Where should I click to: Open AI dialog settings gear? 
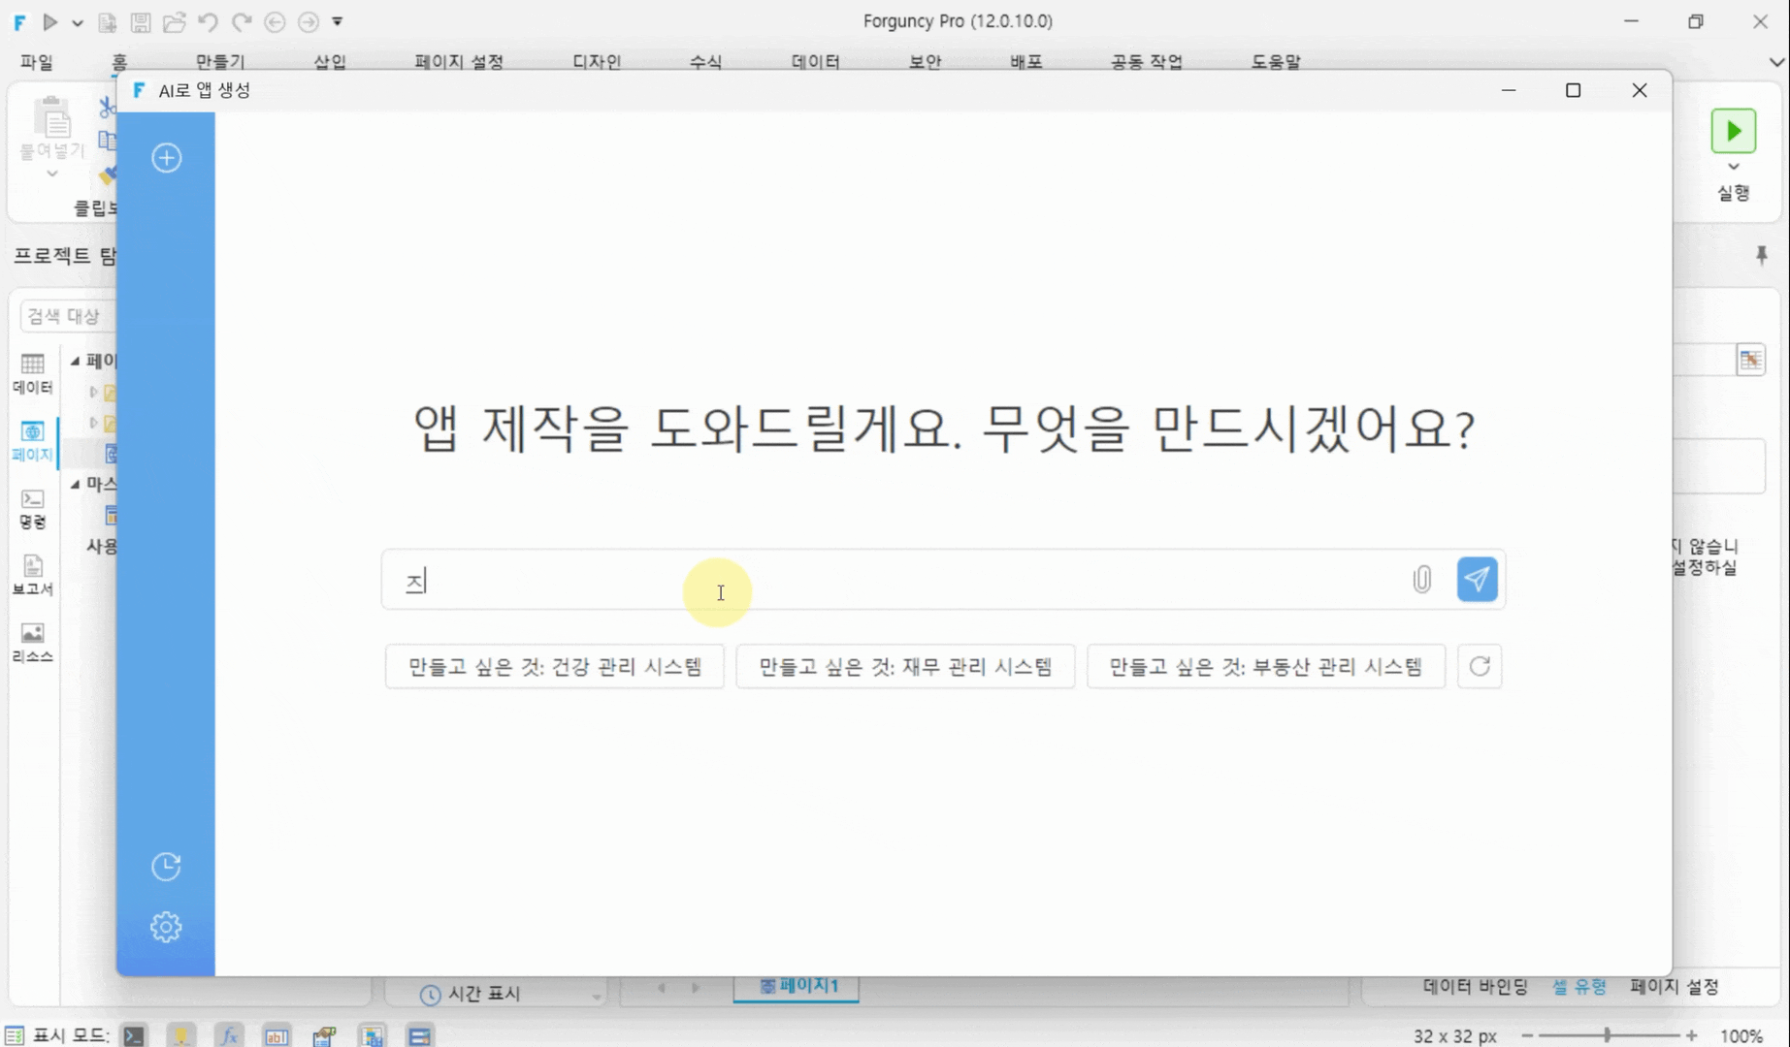pos(166,927)
